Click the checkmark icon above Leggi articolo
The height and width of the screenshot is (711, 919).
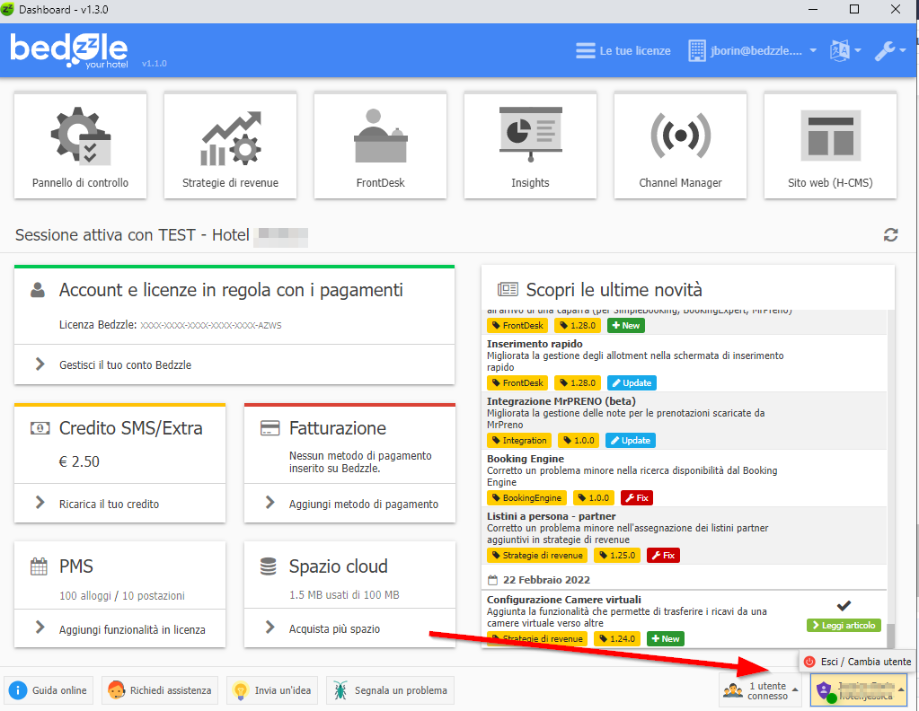[x=844, y=606]
